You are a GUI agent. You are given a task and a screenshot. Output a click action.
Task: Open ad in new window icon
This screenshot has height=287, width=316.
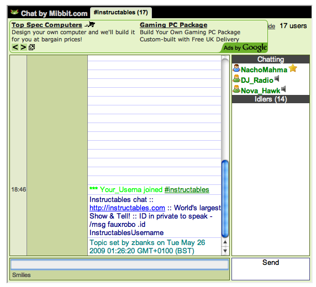tap(31, 47)
